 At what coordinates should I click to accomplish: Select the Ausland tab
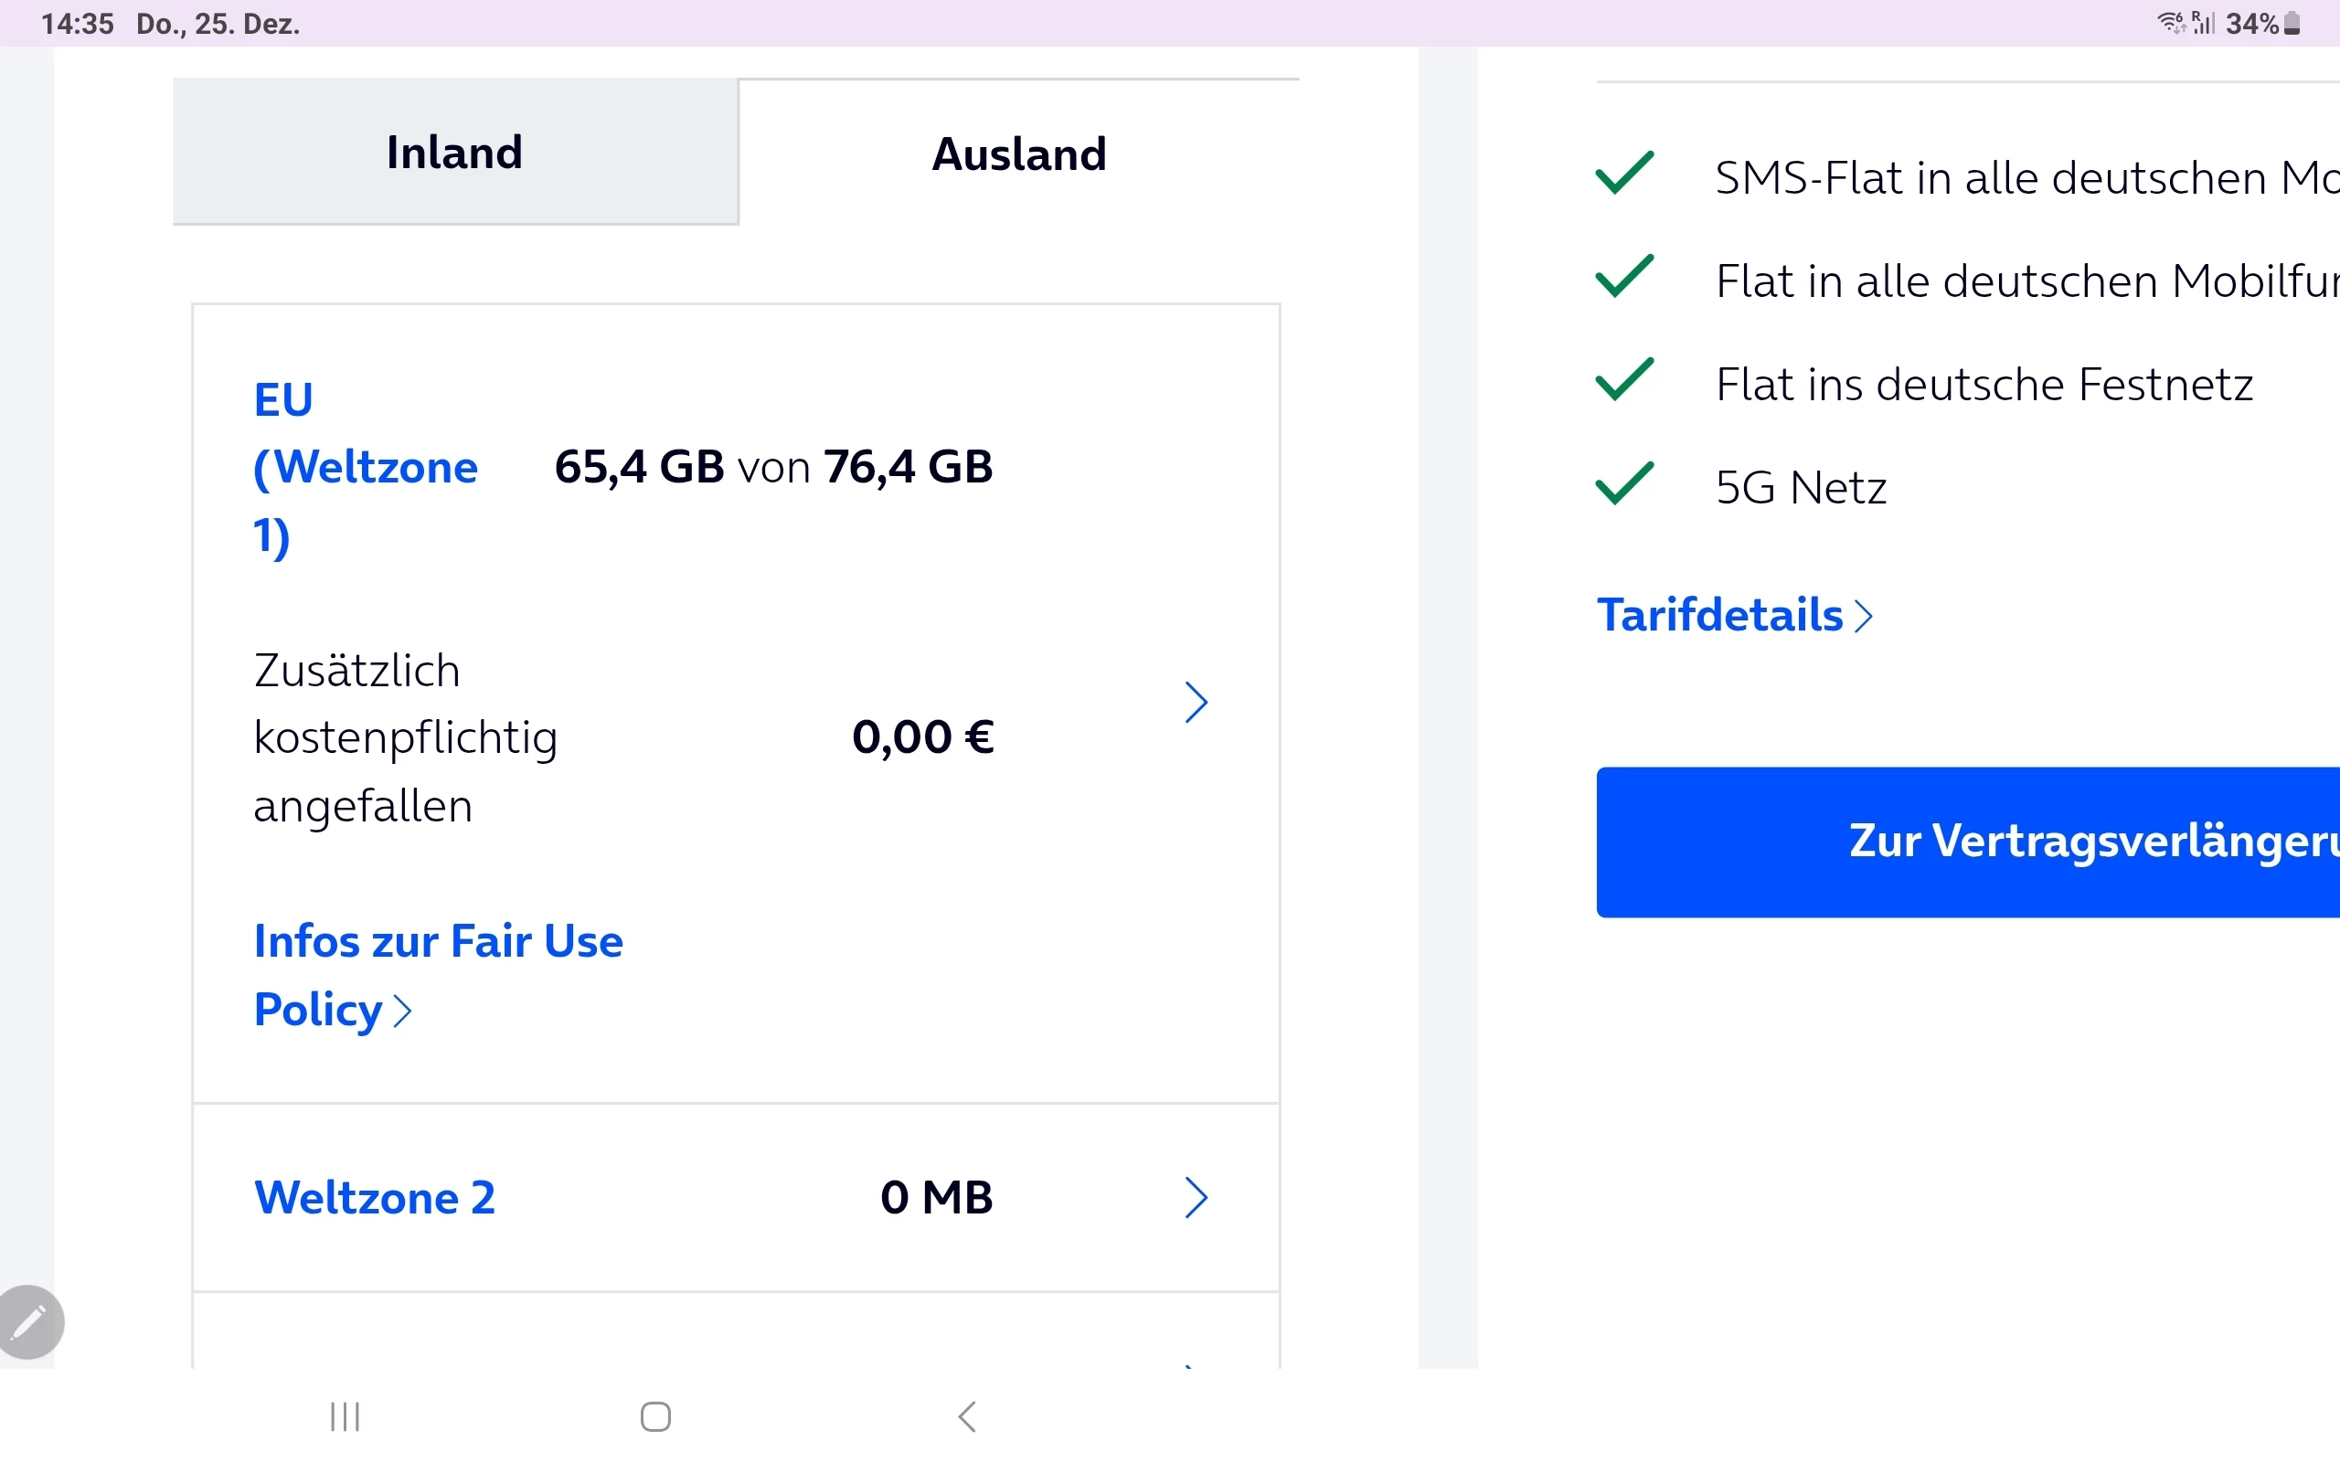[1018, 154]
